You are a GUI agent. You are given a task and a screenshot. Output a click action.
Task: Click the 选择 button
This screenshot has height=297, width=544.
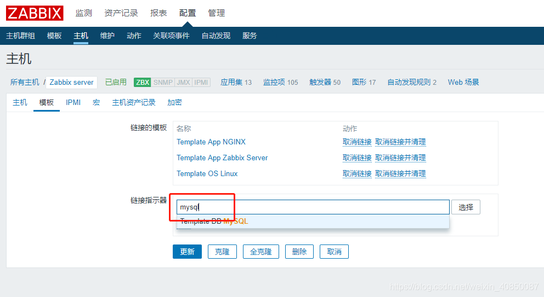point(466,207)
